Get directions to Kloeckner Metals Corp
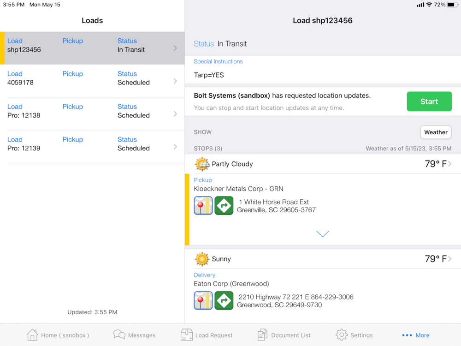Screen dimensions: 461x346 point(224,206)
